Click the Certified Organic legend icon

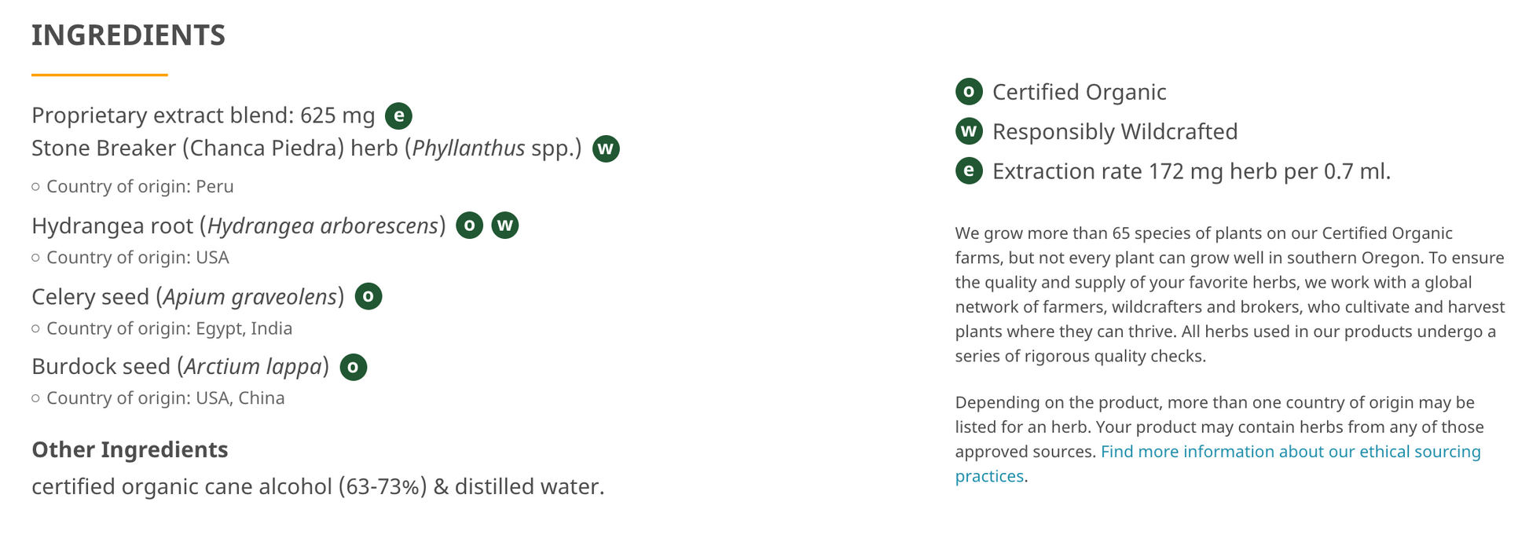[x=969, y=92]
